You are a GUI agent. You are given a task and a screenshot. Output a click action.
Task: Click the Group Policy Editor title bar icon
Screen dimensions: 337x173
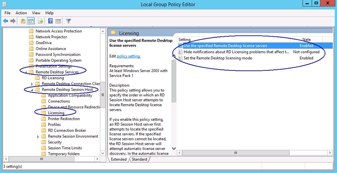tap(4, 4)
